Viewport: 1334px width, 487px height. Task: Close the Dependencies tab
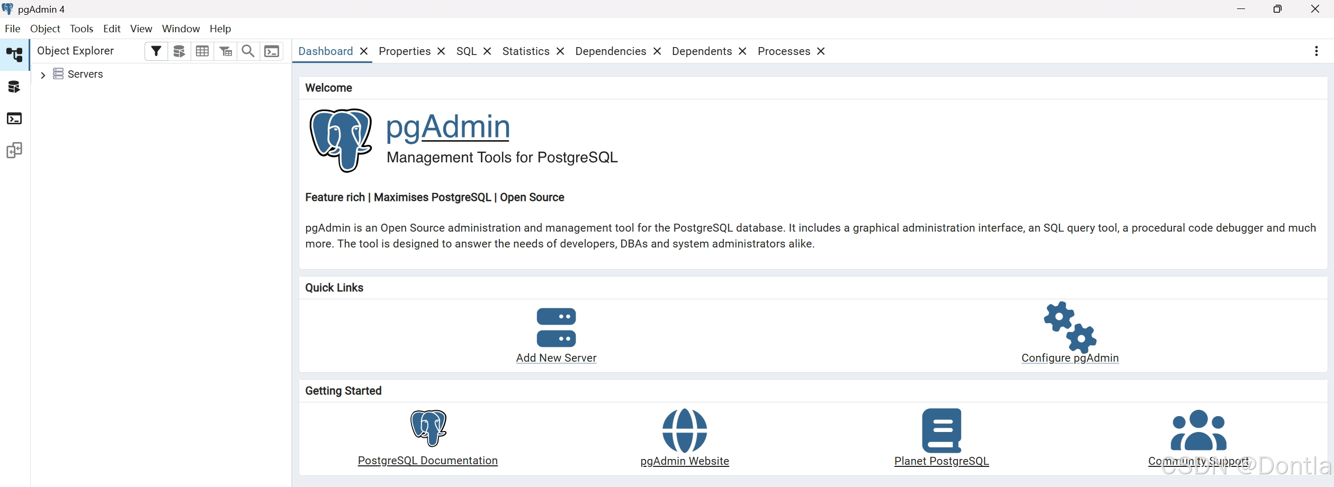[657, 51]
